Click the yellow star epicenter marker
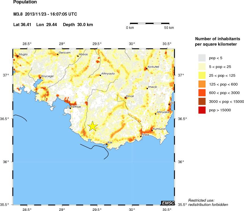Image resolution: width=244 pixels, height=211 pixels. point(92,126)
